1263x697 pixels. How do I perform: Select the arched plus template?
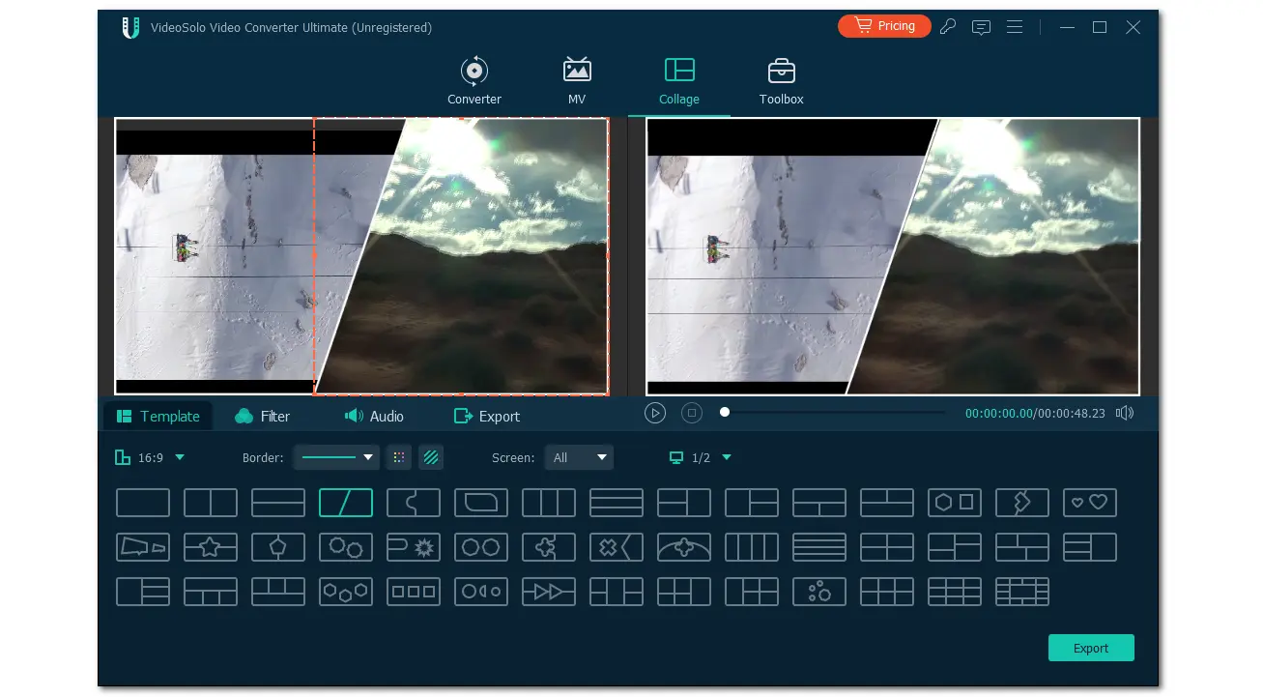click(684, 547)
